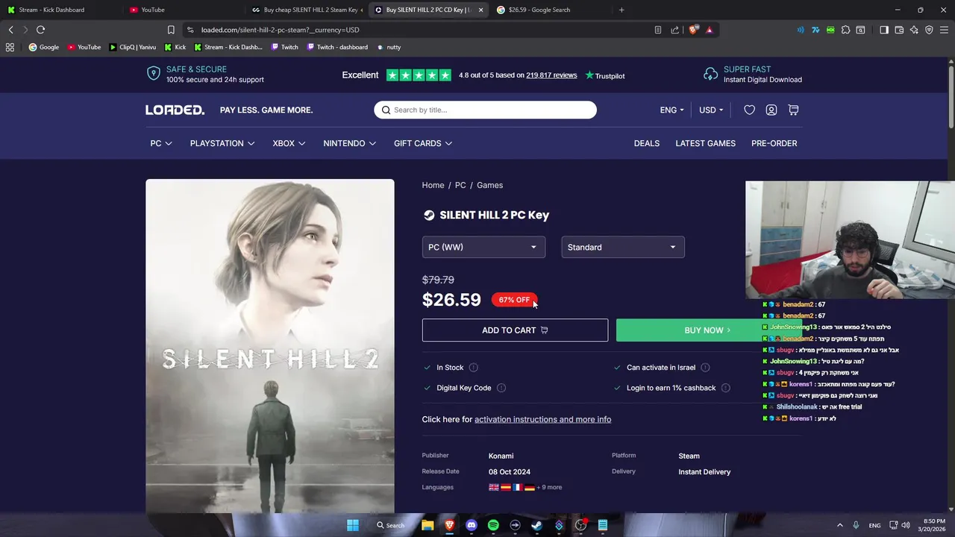Open the Leo AI sparkle icon

click(x=914, y=30)
